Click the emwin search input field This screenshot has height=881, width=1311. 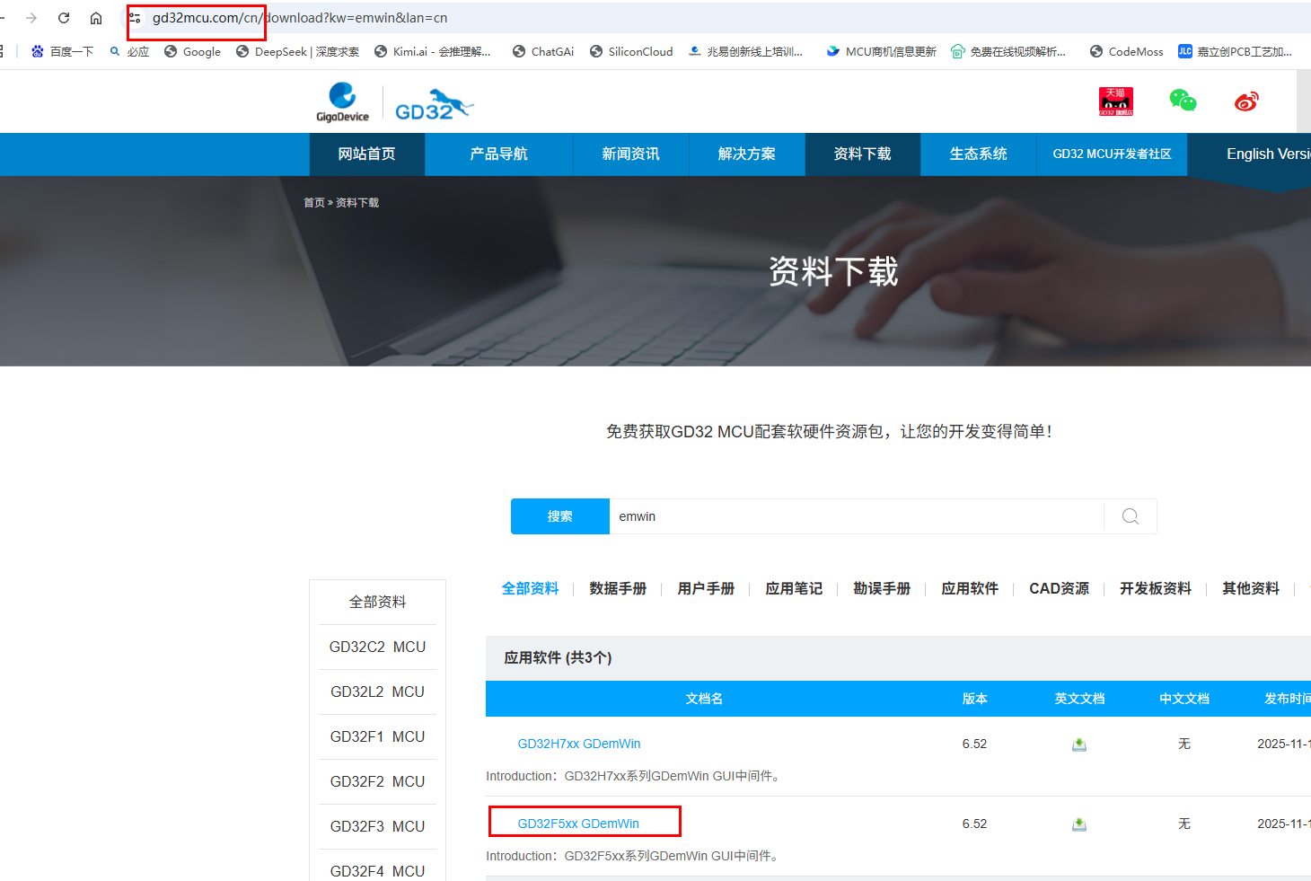click(857, 516)
